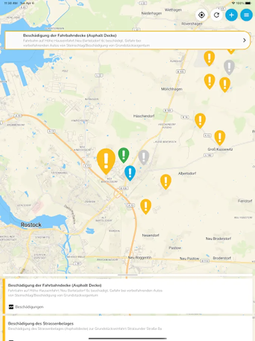Open details via banner chevron arrow

244,40
